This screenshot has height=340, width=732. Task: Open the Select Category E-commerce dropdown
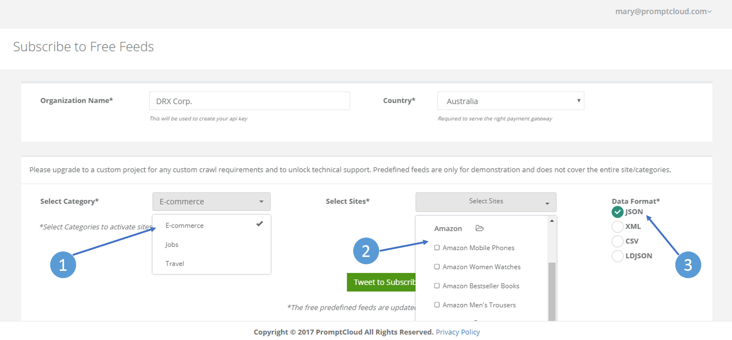(x=212, y=202)
